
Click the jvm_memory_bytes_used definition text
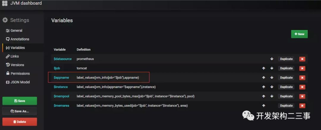pyautogui.click(x=132, y=105)
